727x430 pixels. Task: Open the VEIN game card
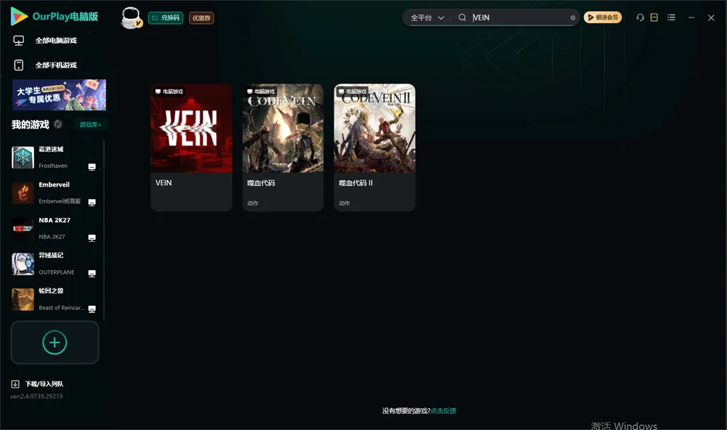(191, 147)
